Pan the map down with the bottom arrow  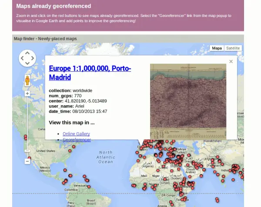coord(27,63)
